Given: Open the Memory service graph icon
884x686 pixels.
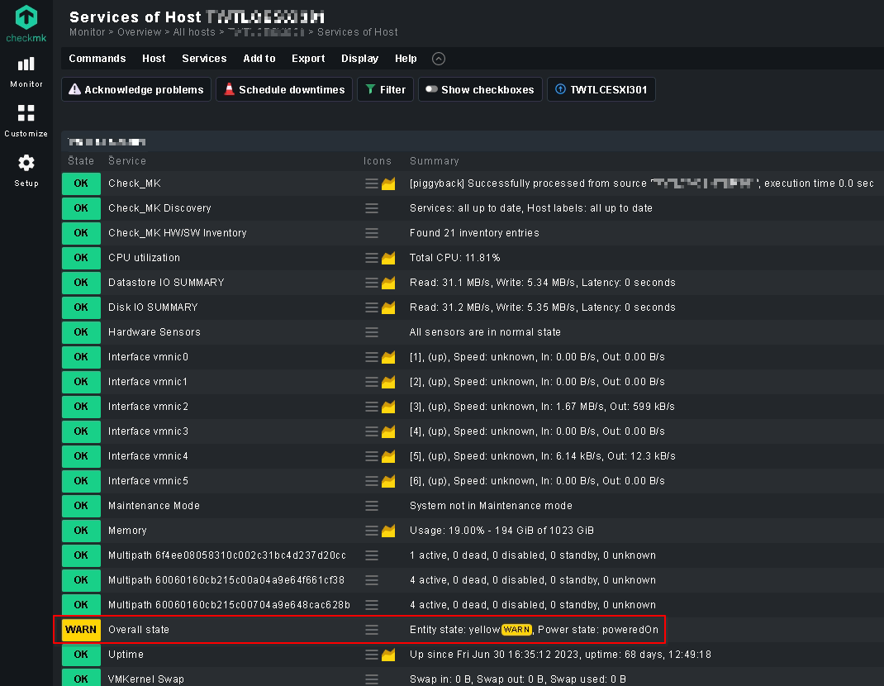Looking at the screenshot, I should pos(388,531).
